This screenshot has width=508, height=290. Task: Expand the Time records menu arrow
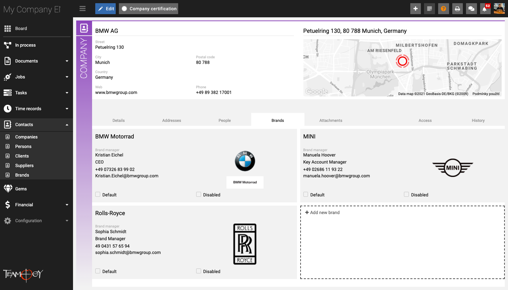(67, 109)
